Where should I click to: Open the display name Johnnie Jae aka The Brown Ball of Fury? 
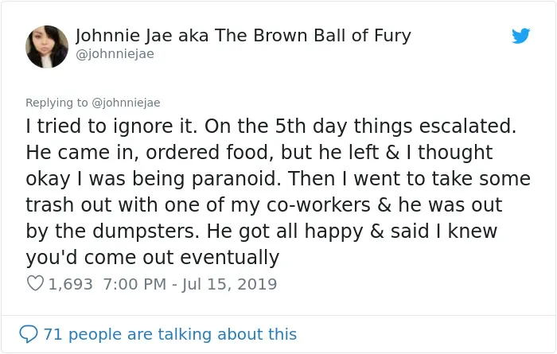pyautogui.click(x=243, y=36)
